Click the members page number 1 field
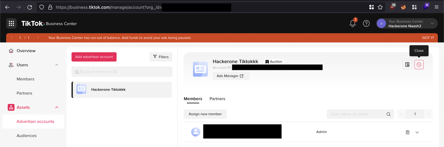This screenshot has width=444, height=147. pos(415,114)
